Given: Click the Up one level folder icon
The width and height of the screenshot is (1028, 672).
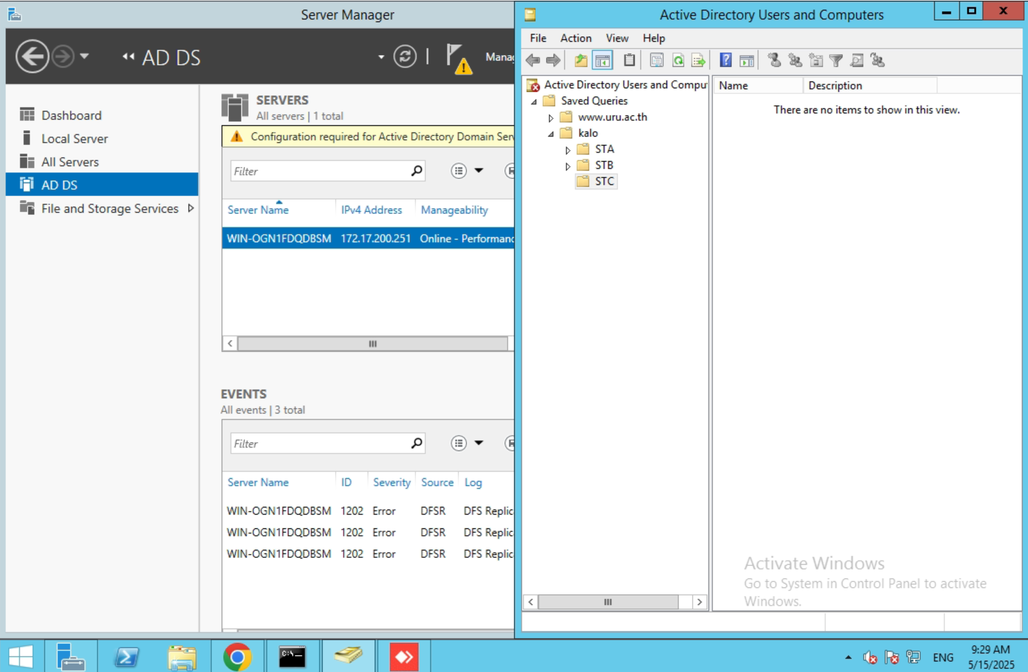Looking at the screenshot, I should coord(581,61).
